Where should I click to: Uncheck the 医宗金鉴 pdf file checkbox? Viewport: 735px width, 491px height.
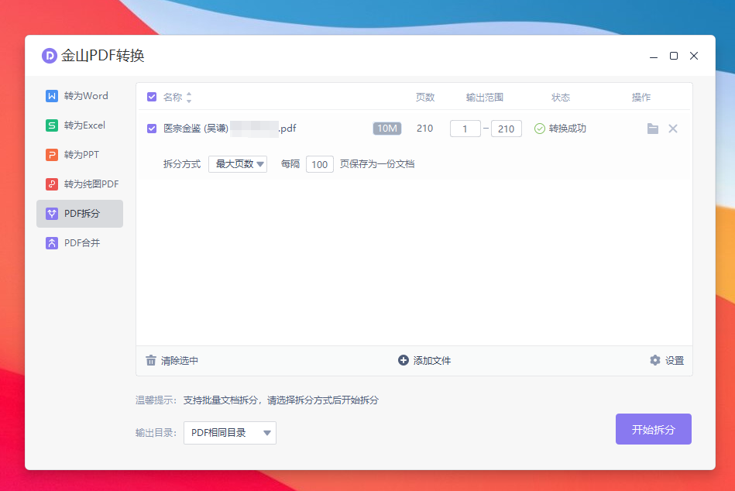[x=151, y=129]
